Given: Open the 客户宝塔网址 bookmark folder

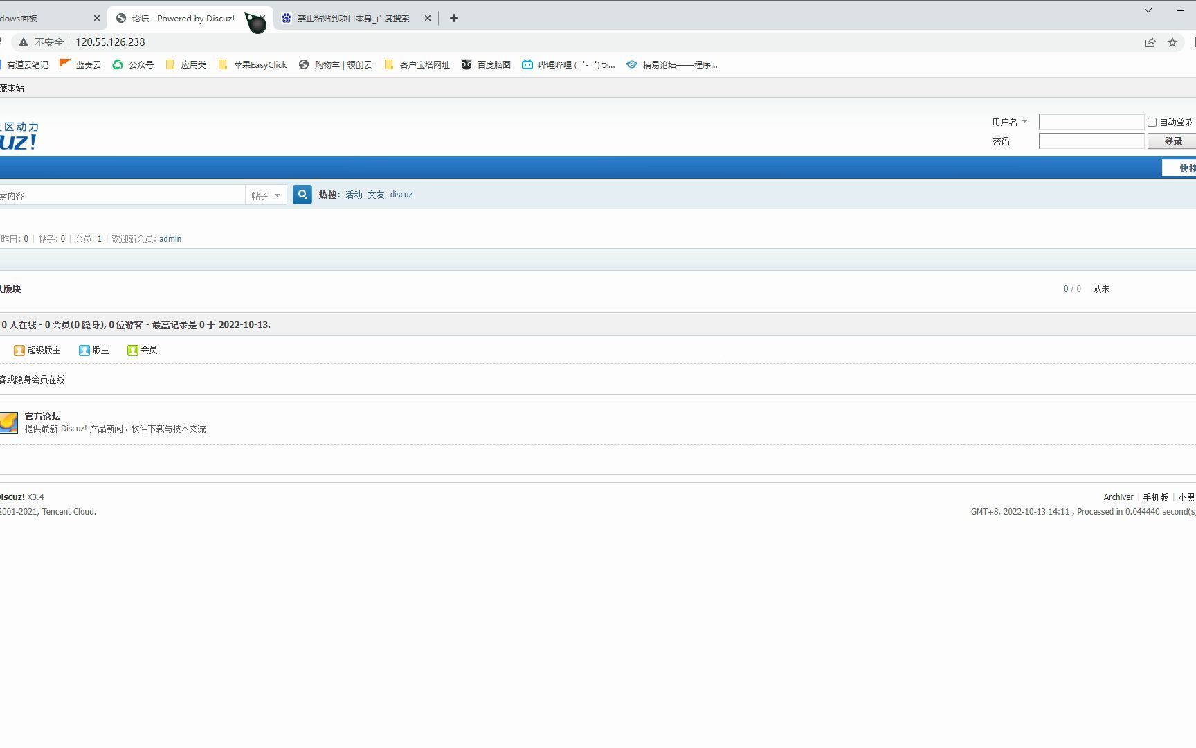Looking at the screenshot, I should (417, 64).
